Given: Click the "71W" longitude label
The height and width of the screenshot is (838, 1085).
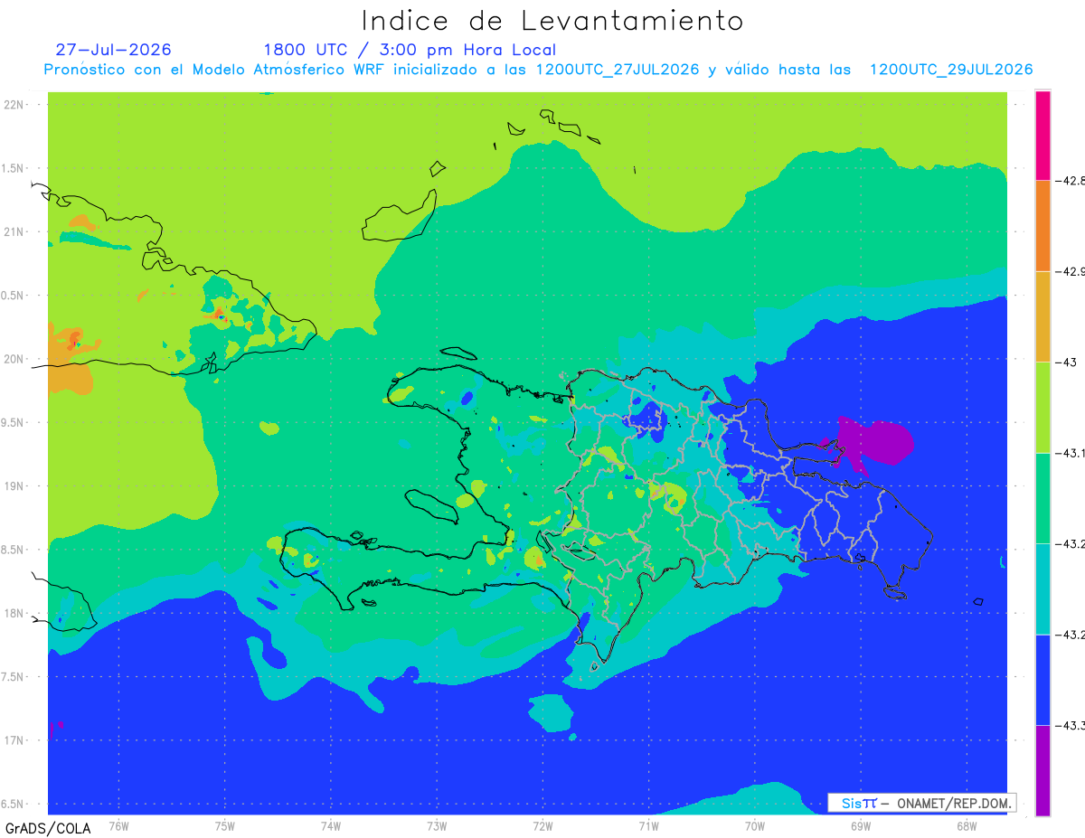Looking at the screenshot, I should point(649,825).
